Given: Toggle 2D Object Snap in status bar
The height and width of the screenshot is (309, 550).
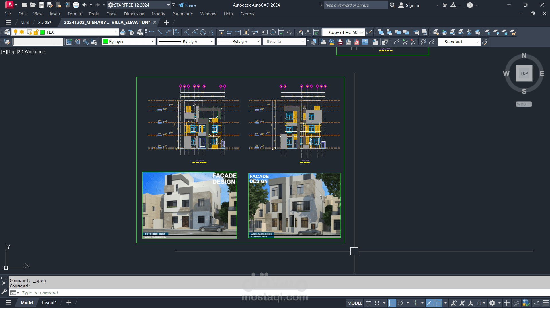Looking at the screenshot, I should click(438, 303).
